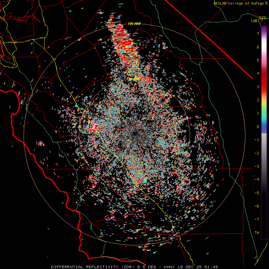
Task: Click the '[dB]' units label
Action: [x=255, y=21]
